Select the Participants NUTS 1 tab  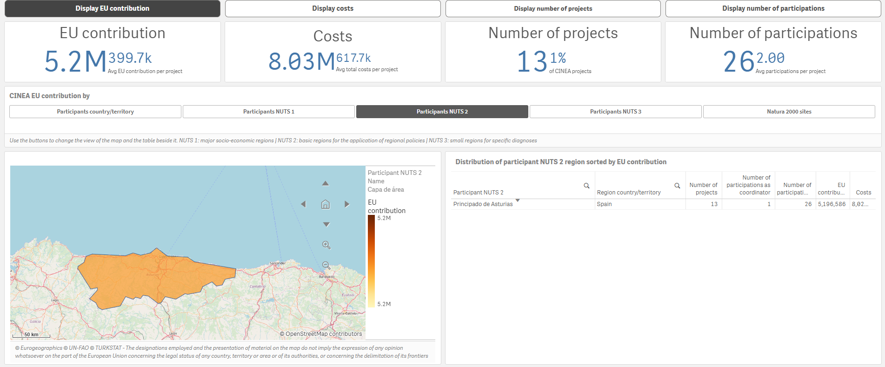[268, 112]
